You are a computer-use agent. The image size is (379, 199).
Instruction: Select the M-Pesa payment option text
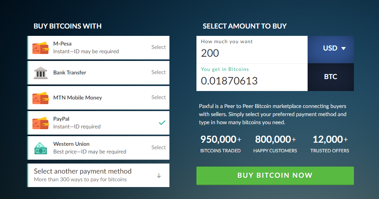tap(63, 44)
